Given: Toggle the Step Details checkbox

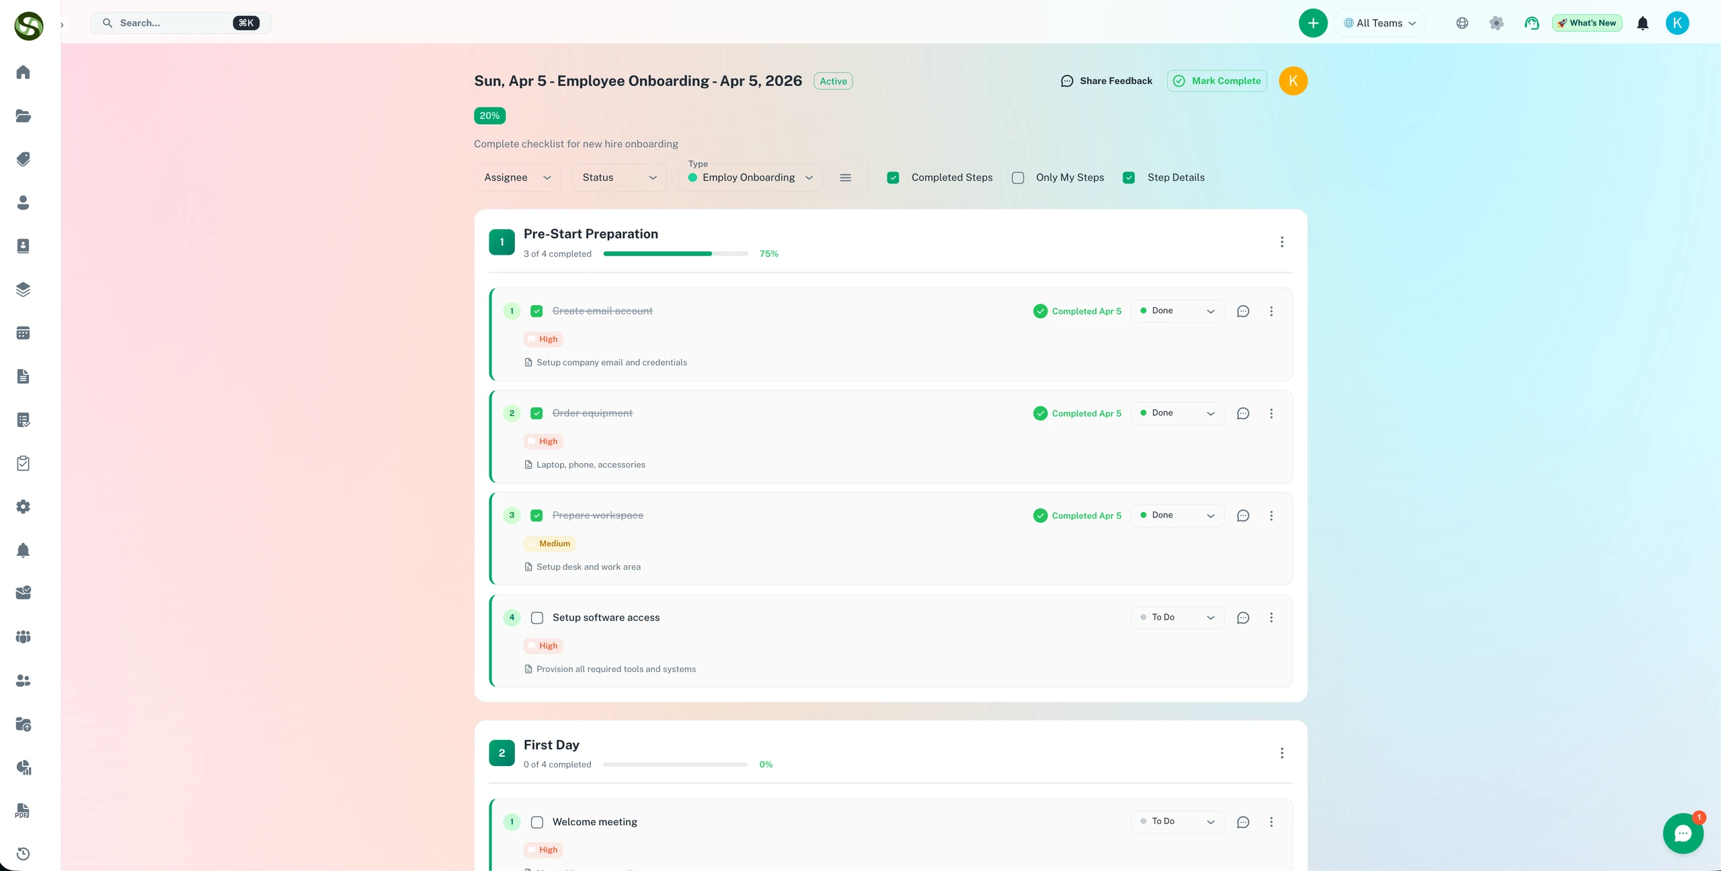Looking at the screenshot, I should coord(1129,177).
